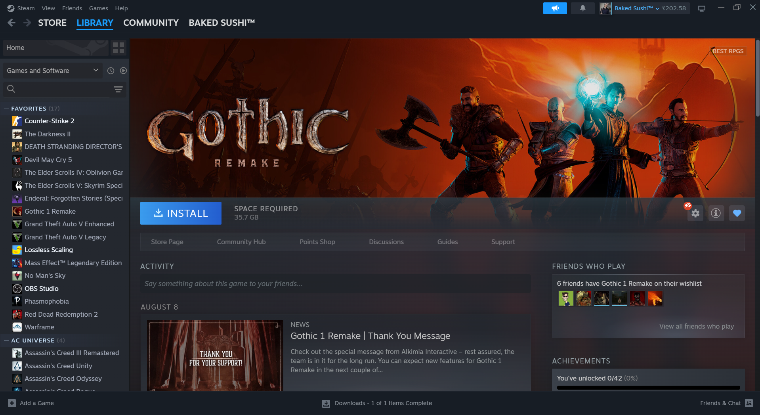Show ready-to-play games filter icon
The image size is (760, 415).
coord(124,71)
